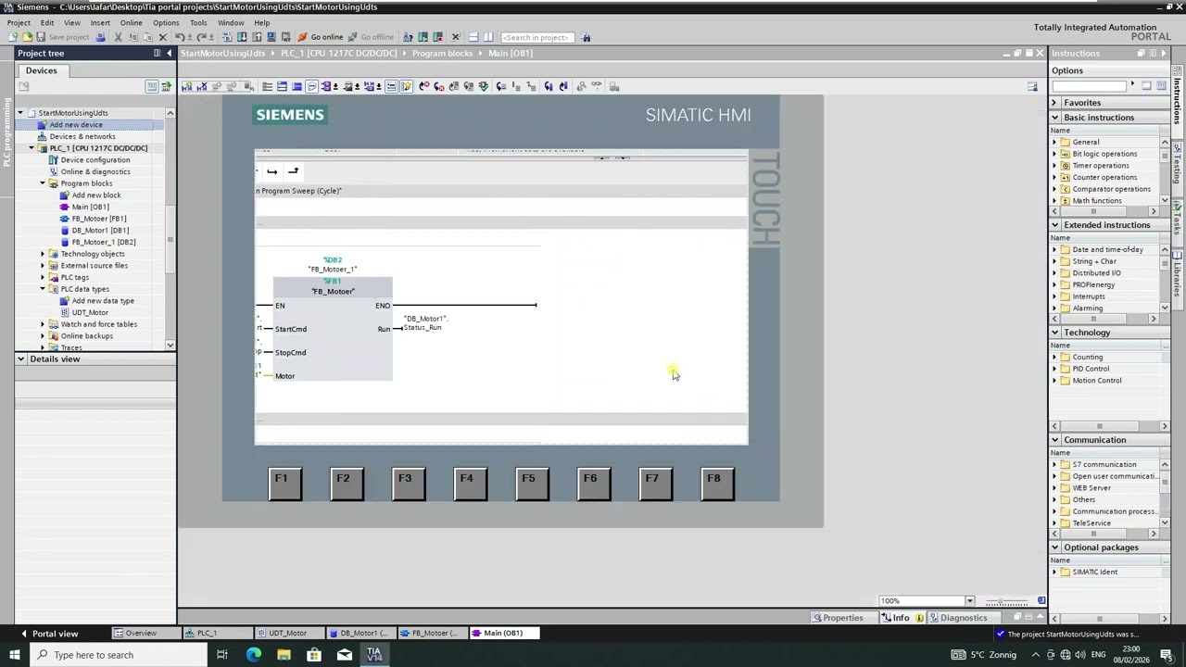Click the Cut scissors icon
Screen dimensions: 1186x667
[x=118, y=37]
